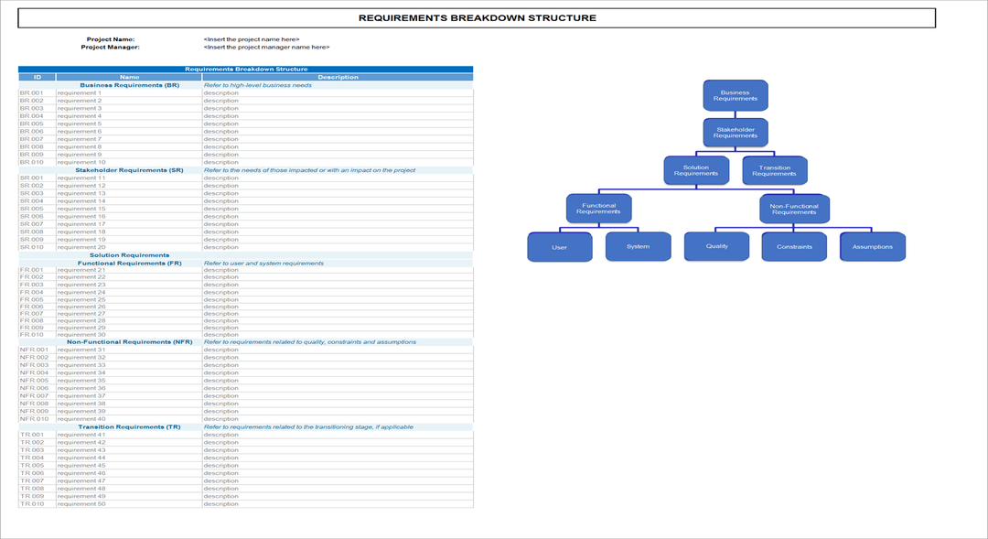Click the Name column header

tap(129, 77)
